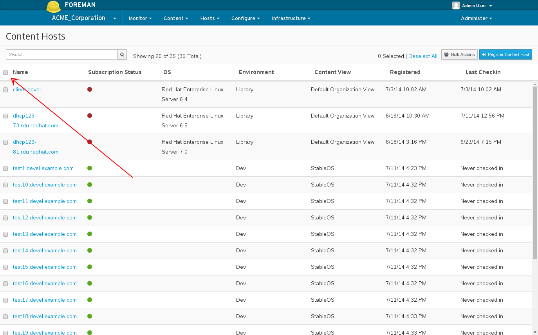This screenshot has width=538, height=335.
Task: Click green status dot for test17.devel.example.com
Action: [90, 300]
